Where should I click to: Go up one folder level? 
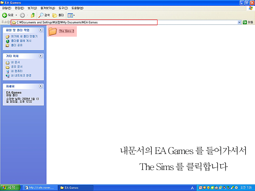[x=33, y=15]
